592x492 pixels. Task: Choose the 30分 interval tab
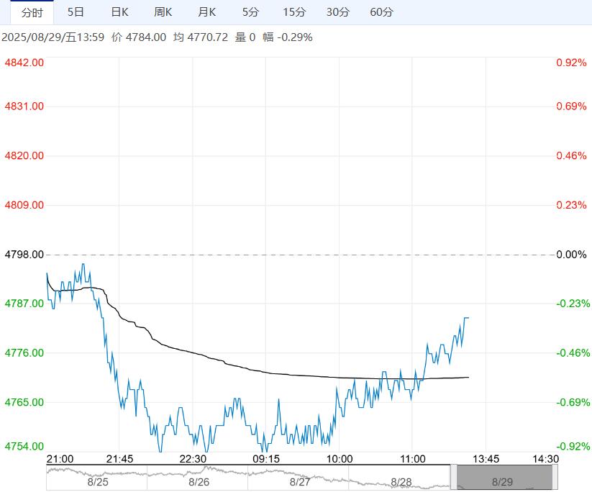click(x=337, y=12)
